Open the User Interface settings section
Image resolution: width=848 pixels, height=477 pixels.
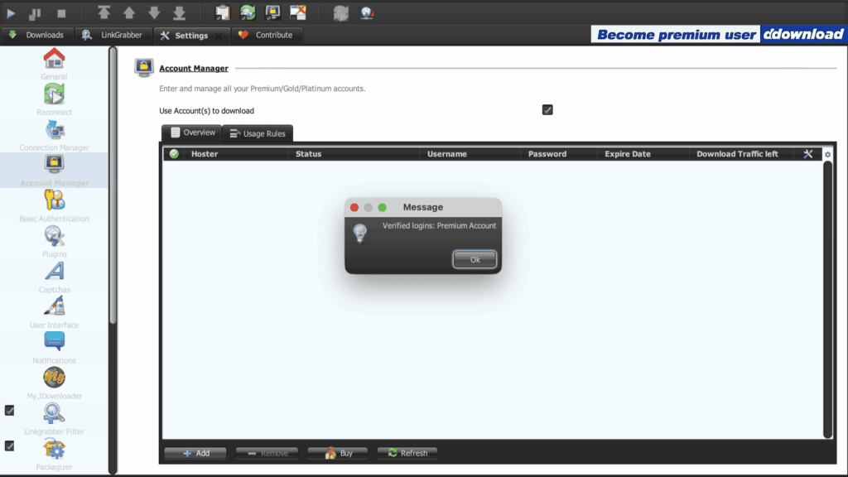point(54,312)
